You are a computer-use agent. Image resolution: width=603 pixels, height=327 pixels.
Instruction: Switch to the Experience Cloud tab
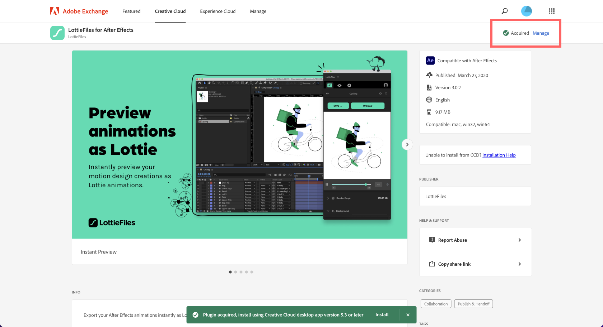click(218, 11)
